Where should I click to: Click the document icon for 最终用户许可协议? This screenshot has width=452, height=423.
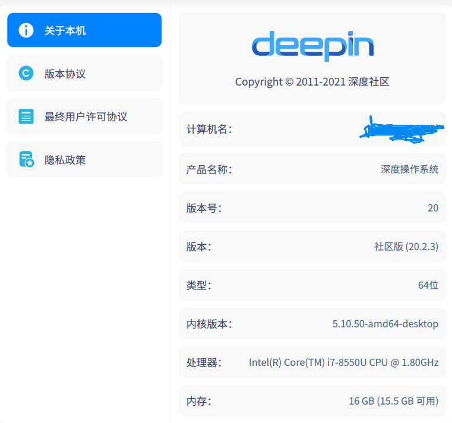tap(26, 116)
